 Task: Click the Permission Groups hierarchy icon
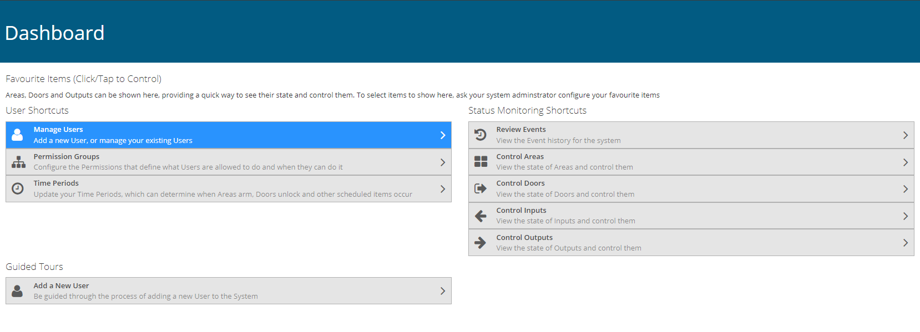18,162
